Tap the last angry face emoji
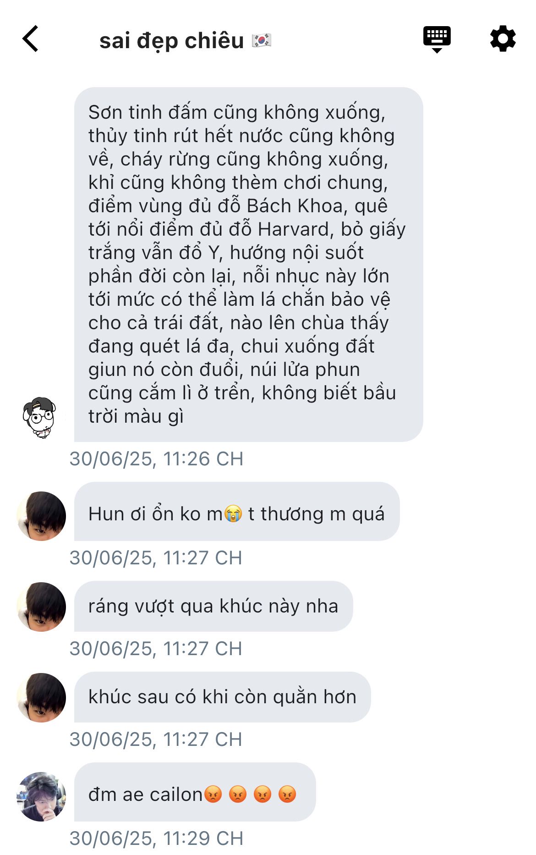The width and height of the screenshot is (536, 855). point(287,794)
